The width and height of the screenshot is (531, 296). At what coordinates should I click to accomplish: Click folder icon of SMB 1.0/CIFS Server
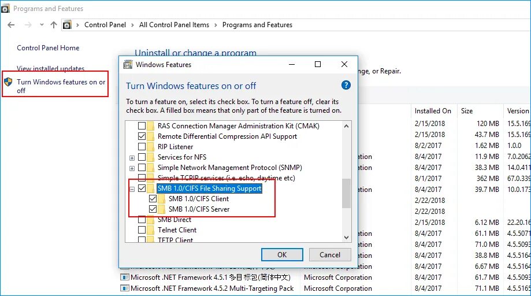[162, 209]
